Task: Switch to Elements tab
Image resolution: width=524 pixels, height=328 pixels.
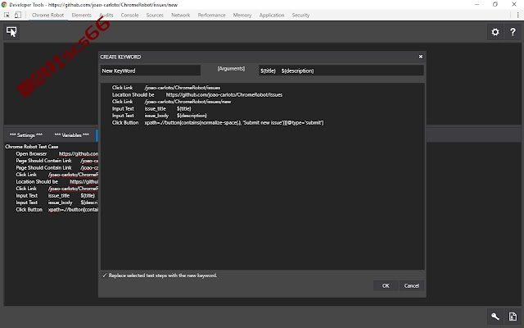Action: 82,15
